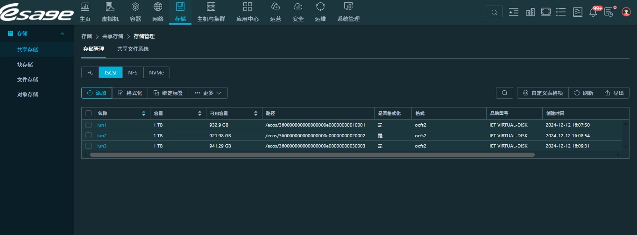Click the collapse menu indent icon in header
Viewport: 637px width, 235px height.
[x=514, y=12]
